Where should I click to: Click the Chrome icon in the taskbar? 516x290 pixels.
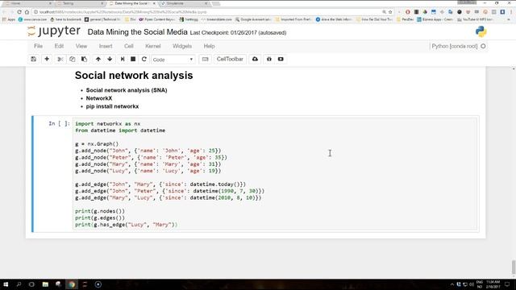(72, 284)
